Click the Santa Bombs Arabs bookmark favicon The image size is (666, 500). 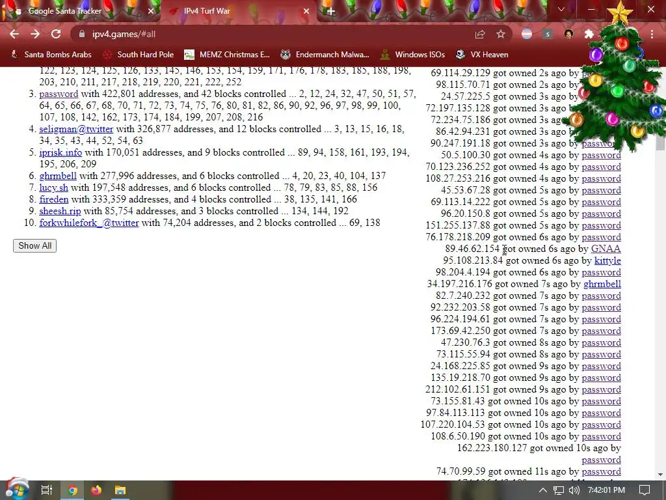click(14, 55)
